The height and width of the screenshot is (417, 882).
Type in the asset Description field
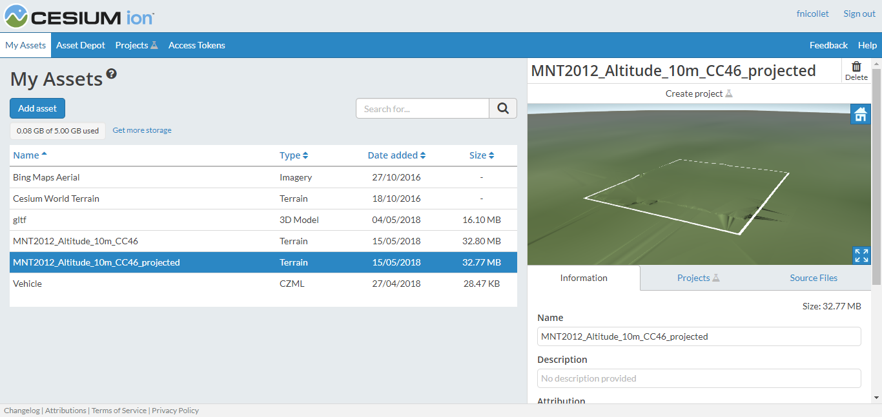(x=699, y=378)
